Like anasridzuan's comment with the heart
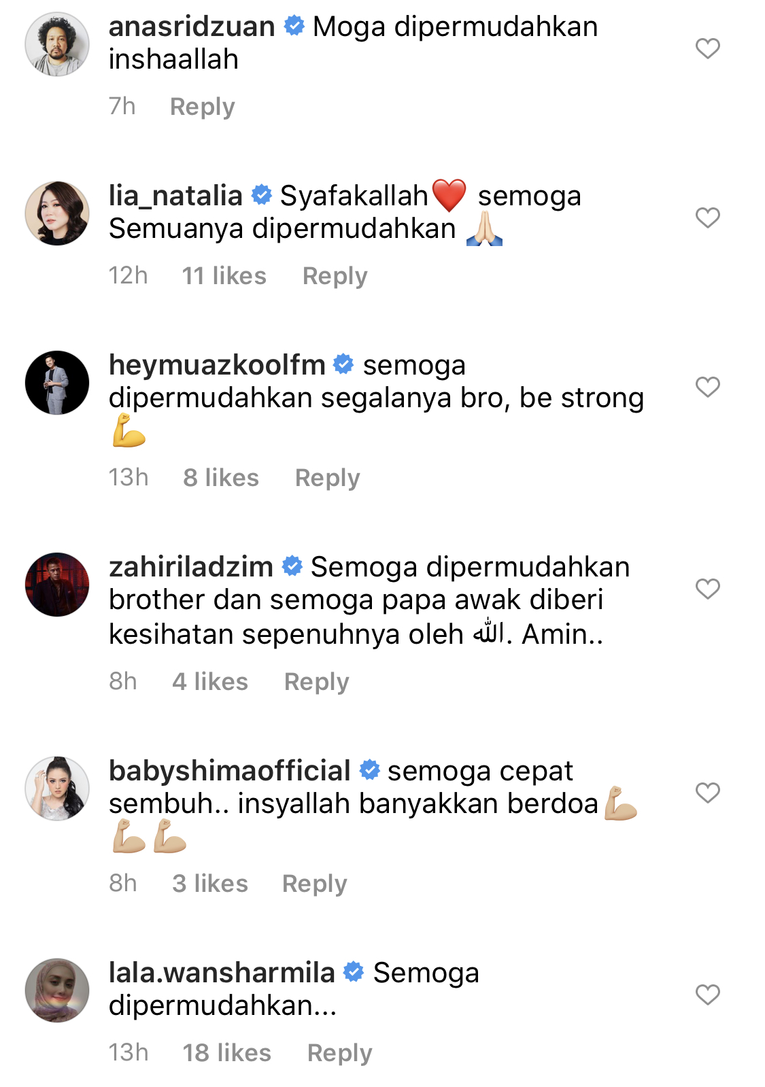Screen dimensions: 765x1087 (707, 48)
